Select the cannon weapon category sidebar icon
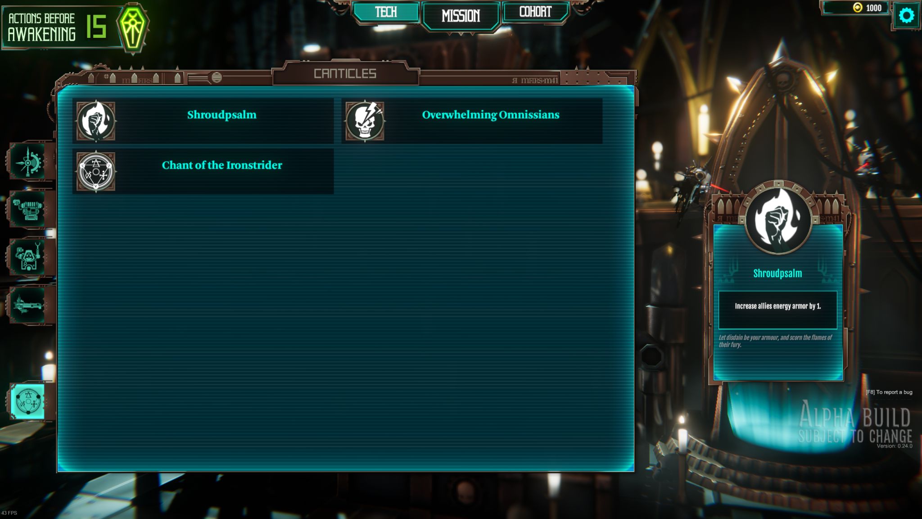922x519 pixels. click(x=29, y=209)
